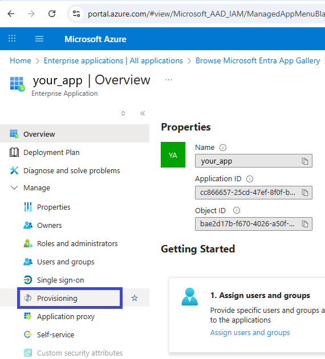Open the Microsoft 365 app launcher grid

pos(12,39)
